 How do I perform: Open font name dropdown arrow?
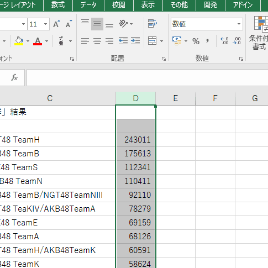(23, 24)
